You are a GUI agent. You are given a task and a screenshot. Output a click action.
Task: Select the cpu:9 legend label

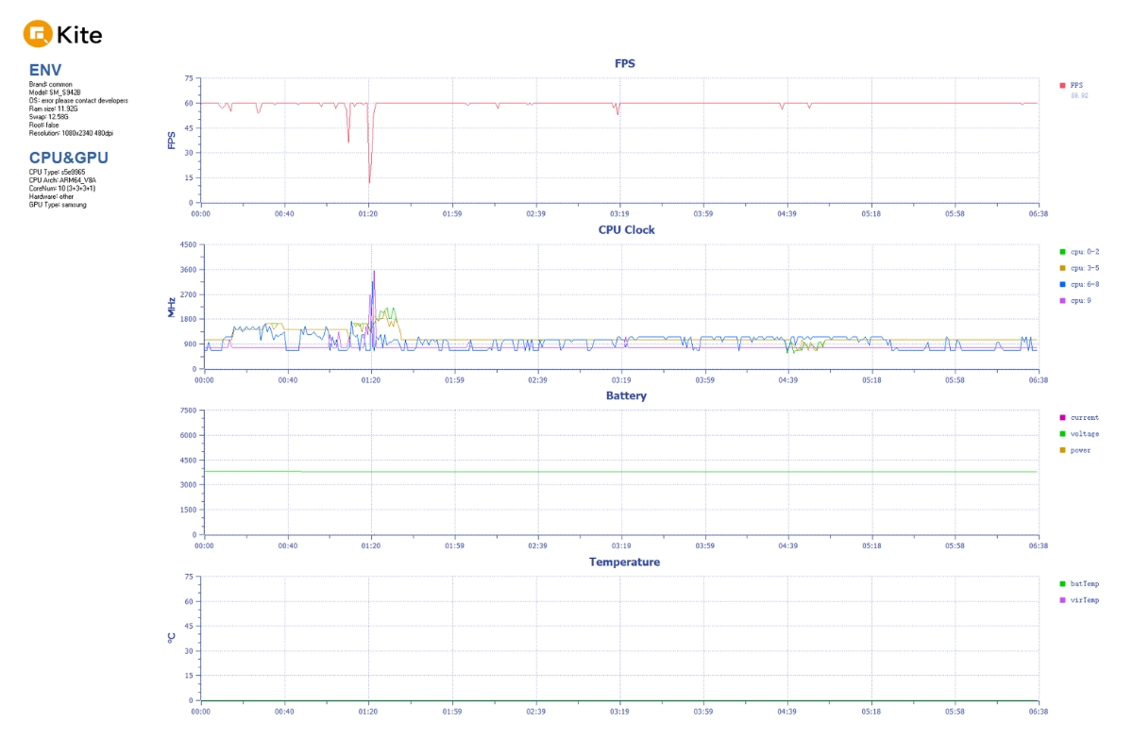tap(1080, 300)
